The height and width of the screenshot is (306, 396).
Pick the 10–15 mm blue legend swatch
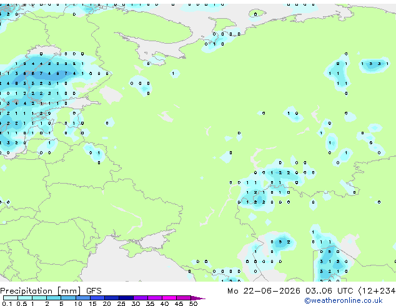(x=82, y=298)
